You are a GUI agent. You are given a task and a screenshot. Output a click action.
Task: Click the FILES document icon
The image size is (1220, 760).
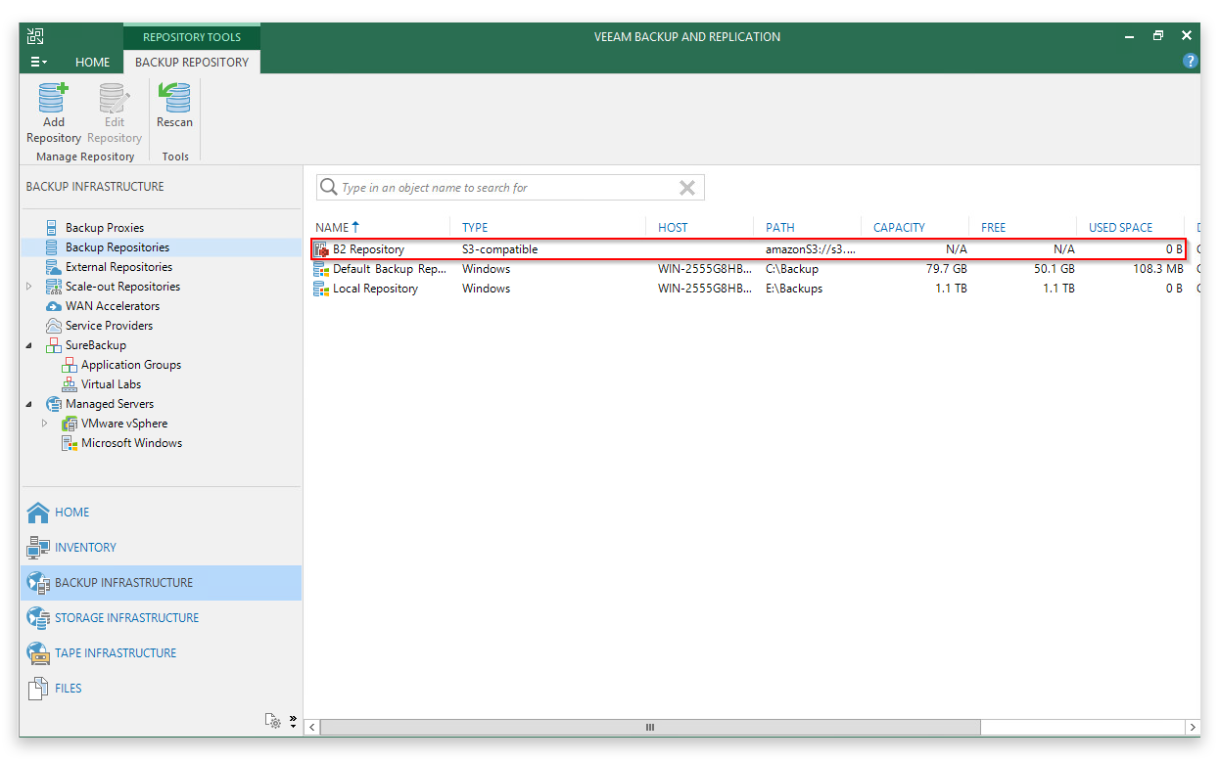(x=38, y=688)
